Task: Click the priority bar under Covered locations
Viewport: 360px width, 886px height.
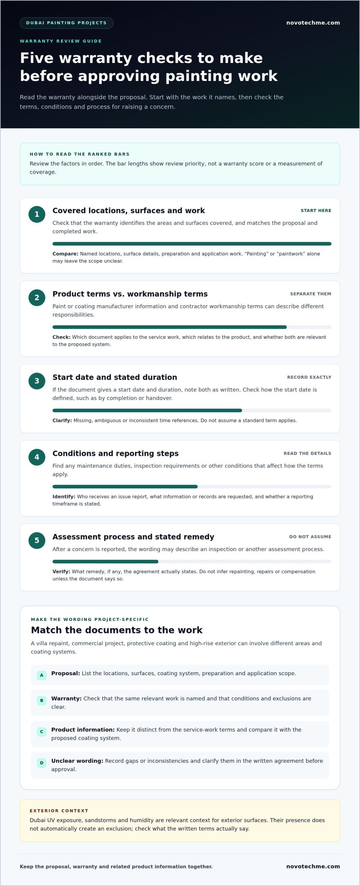Action: (192, 244)
